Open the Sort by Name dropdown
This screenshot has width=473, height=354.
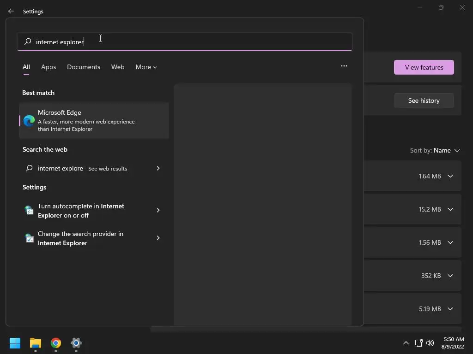435,150
